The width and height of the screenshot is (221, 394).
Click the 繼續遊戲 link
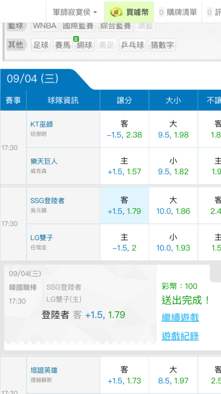pyautogui.click(x=180, y=317)
